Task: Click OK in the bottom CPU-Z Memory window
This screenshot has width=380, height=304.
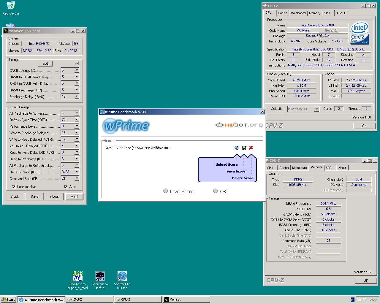Action: 366,281
